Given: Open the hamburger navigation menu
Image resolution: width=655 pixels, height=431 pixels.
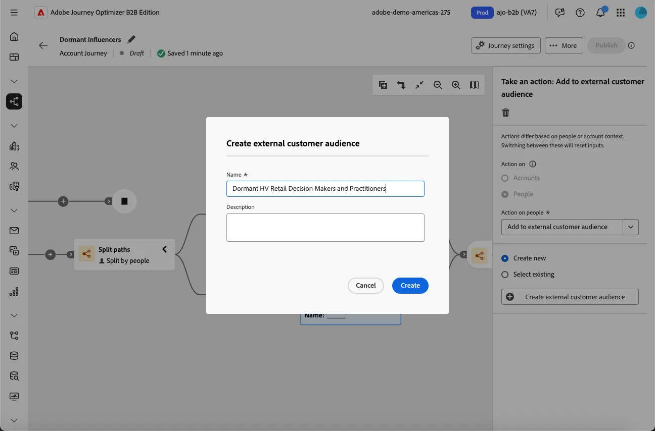Looking at the screenshot, I should (x=14, y=12).
